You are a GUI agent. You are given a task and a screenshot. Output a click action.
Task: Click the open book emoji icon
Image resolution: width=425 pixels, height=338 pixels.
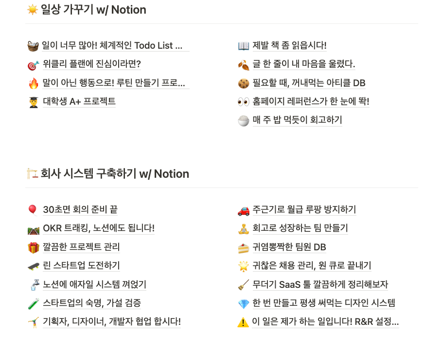tap(244, 46)
